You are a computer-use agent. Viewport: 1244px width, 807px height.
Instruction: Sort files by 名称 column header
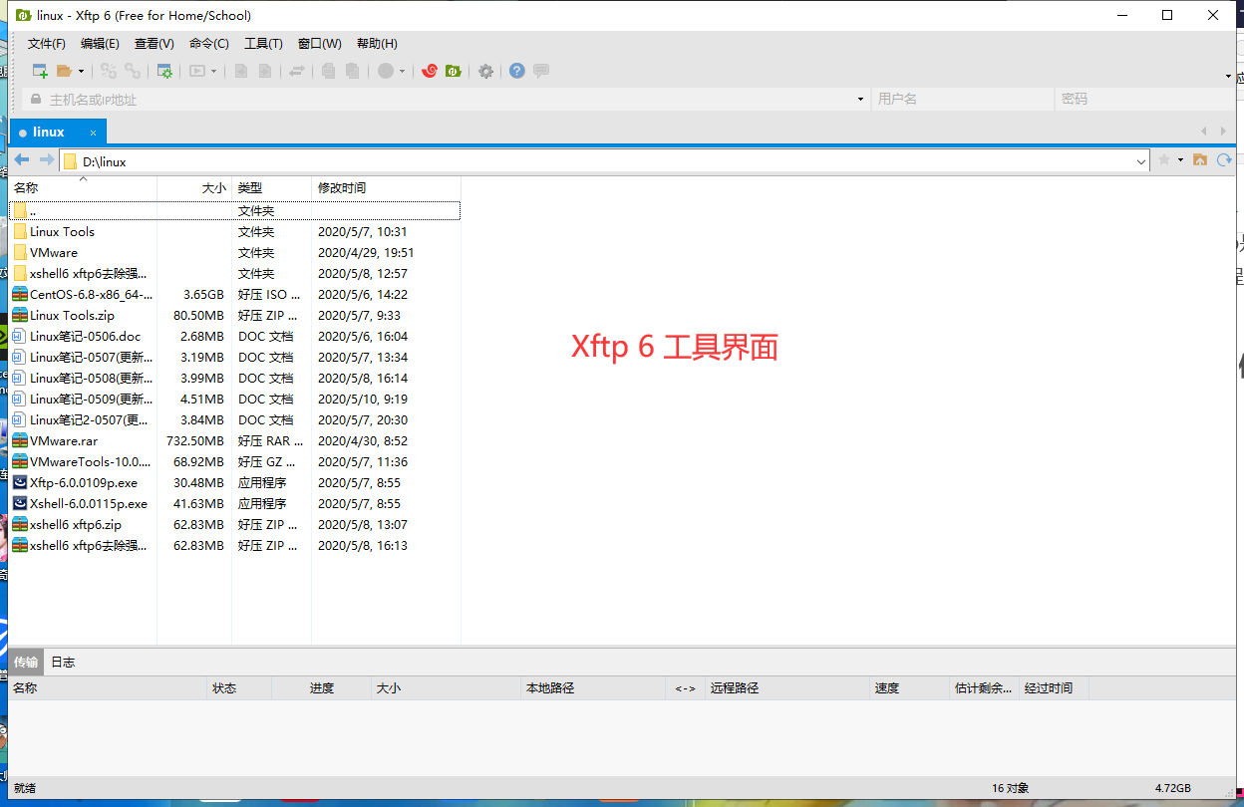(83, 187)
